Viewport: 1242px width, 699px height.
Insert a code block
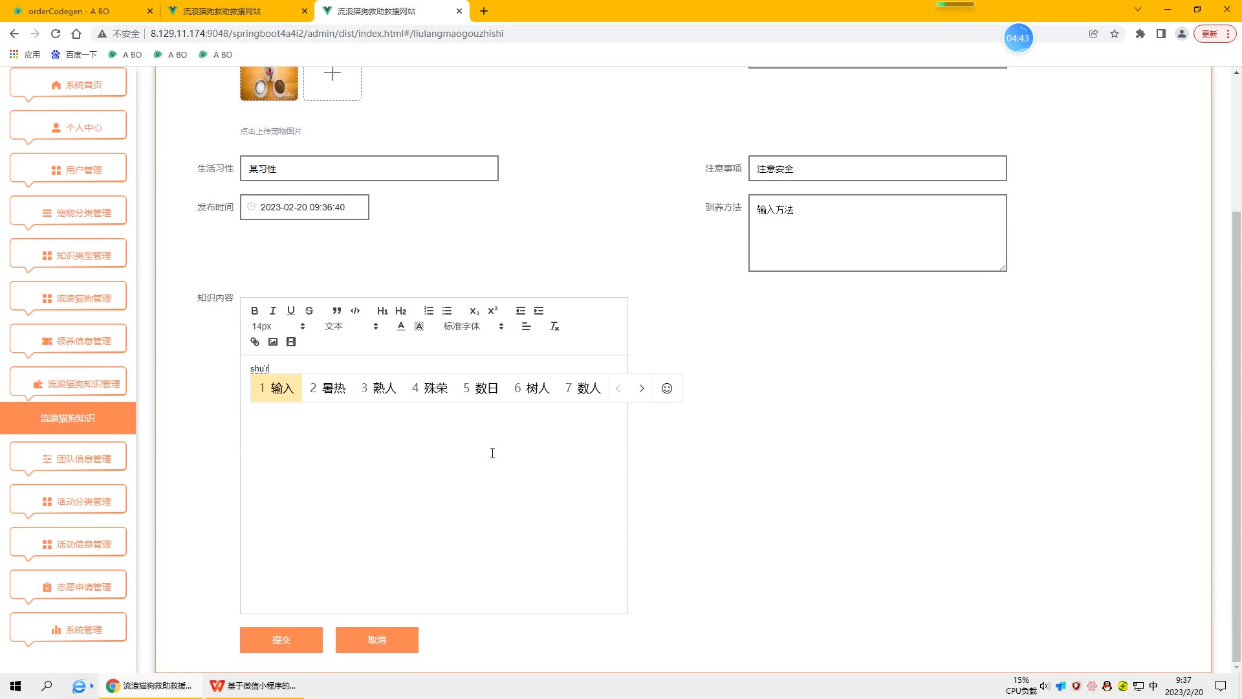(354, 311)
